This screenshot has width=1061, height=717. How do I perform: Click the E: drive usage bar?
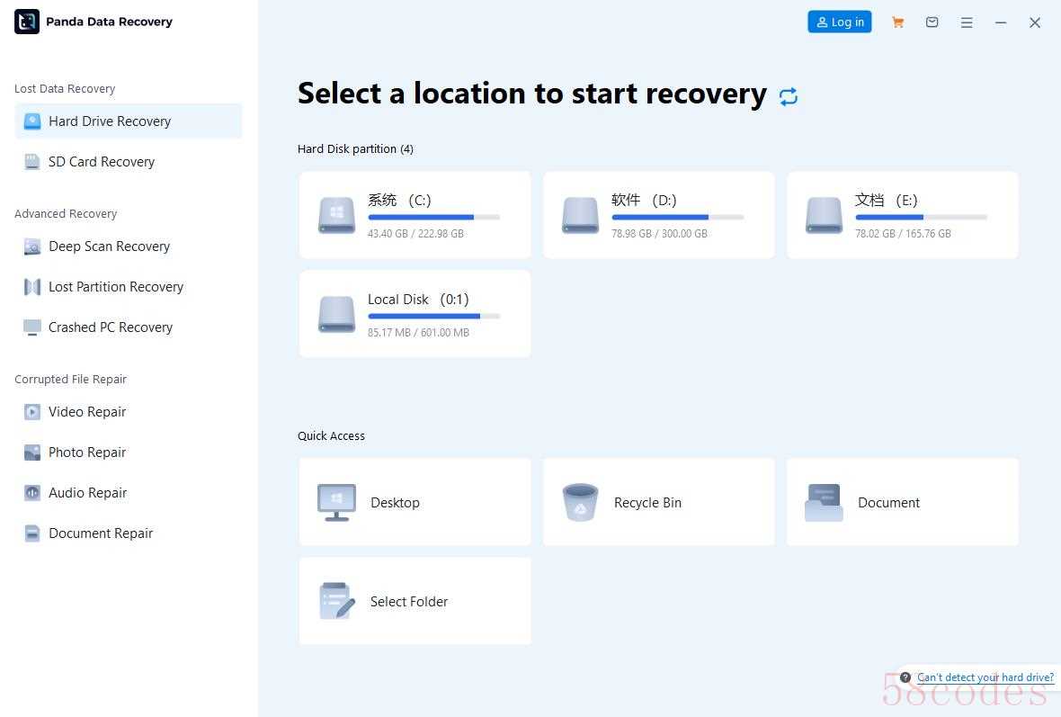(x=921, y=218)
